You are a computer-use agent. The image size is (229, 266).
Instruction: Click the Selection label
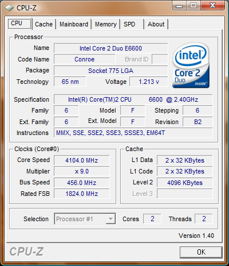click(x=36, y=219)
